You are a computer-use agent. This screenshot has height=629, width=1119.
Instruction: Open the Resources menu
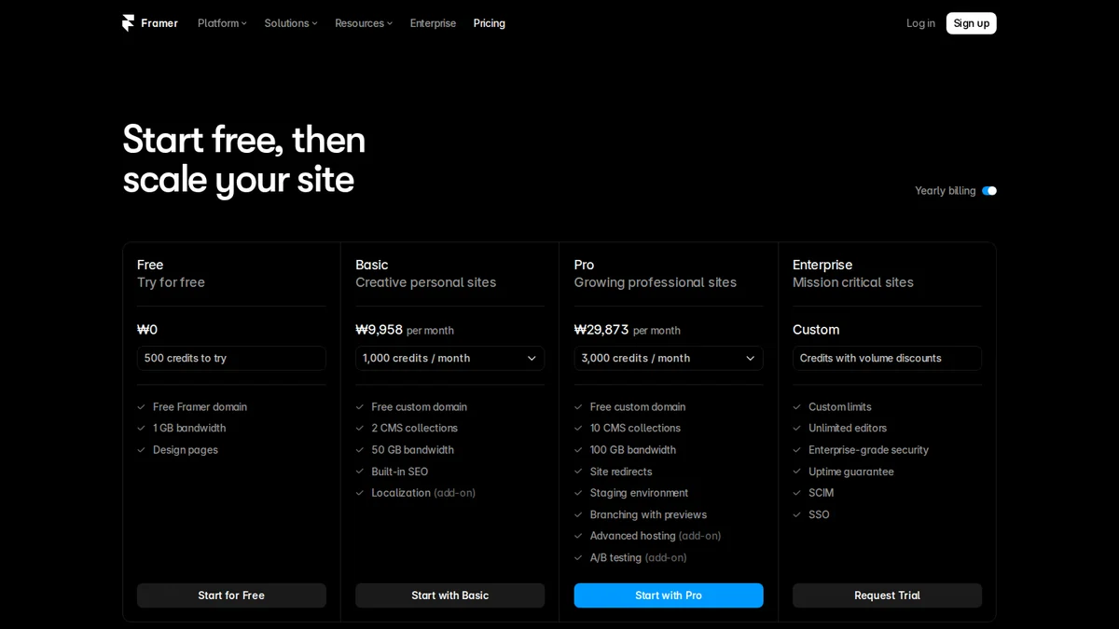click(x=364, y=23)
